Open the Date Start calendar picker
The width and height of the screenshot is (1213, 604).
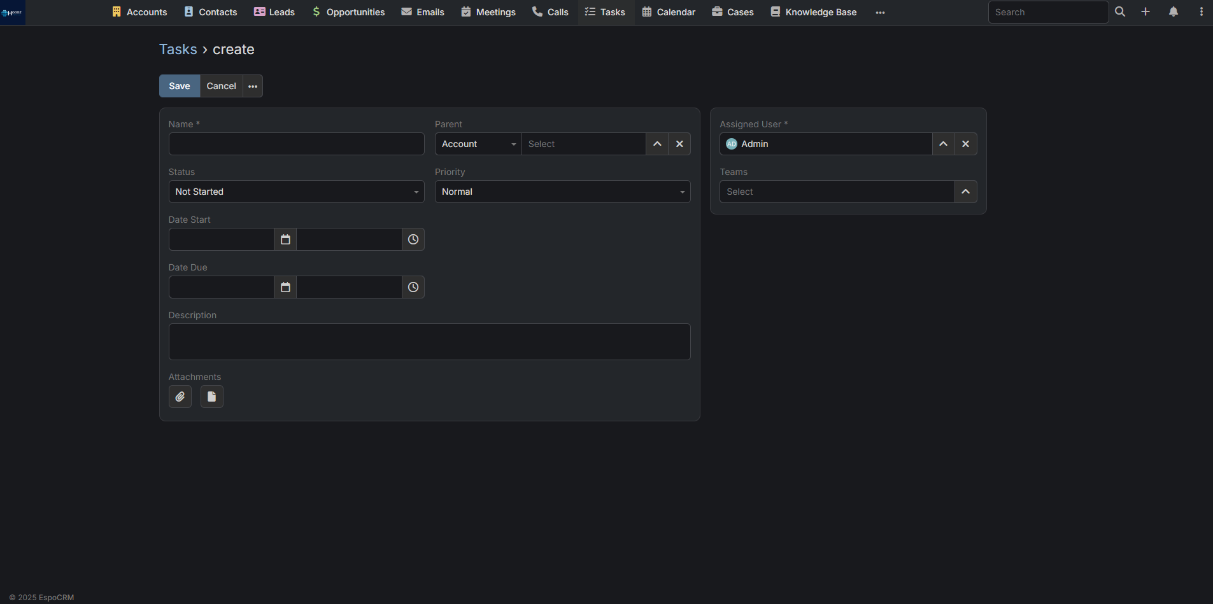point(285,239)
